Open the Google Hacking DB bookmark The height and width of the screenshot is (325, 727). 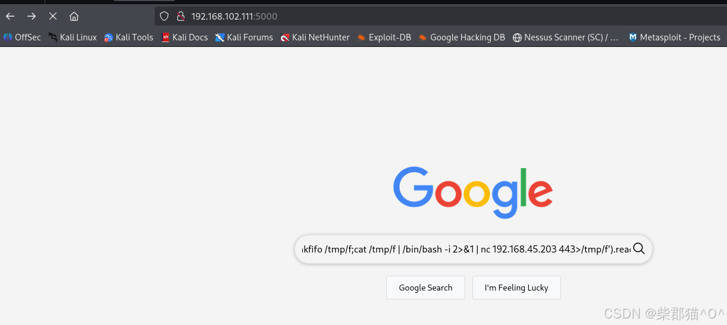tap(462, 37)
